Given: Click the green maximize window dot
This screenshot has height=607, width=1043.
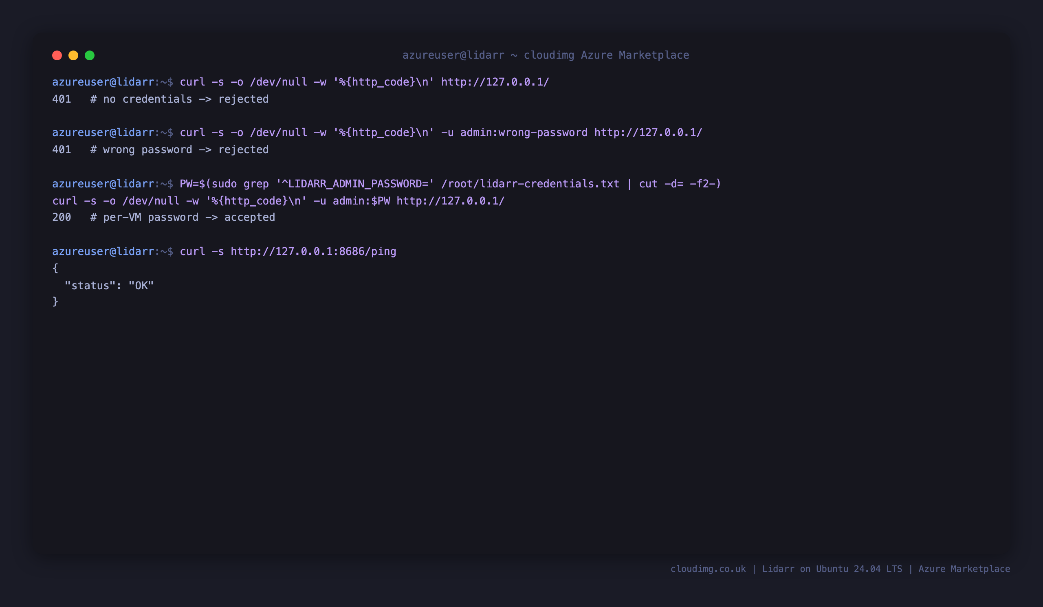Looking at the screenshot, I should pyautogui.click(x=90, y=55).
